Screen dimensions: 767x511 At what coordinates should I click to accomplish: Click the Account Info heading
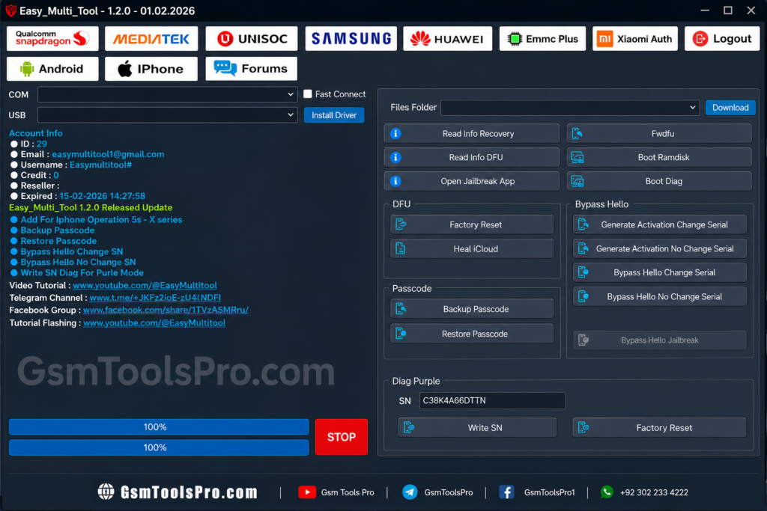click(36, 133)
